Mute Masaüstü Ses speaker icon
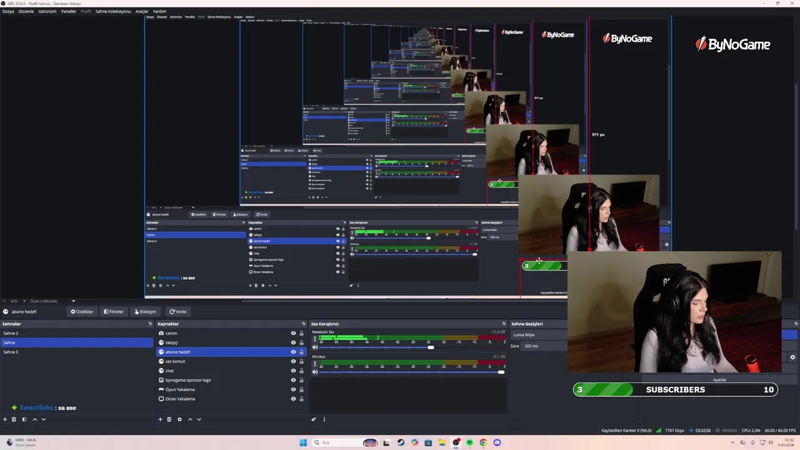The width and height of the screenshot is (800, 450). click(315, 347)
